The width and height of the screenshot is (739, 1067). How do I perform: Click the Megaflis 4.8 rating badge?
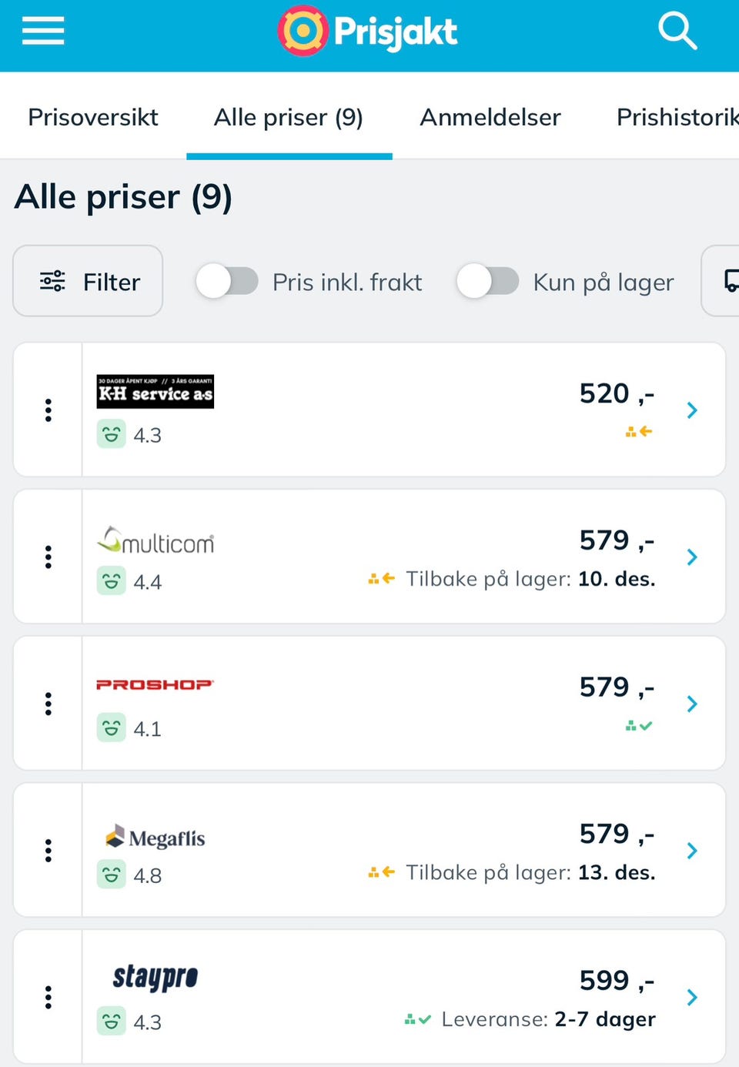coord(129,875)
